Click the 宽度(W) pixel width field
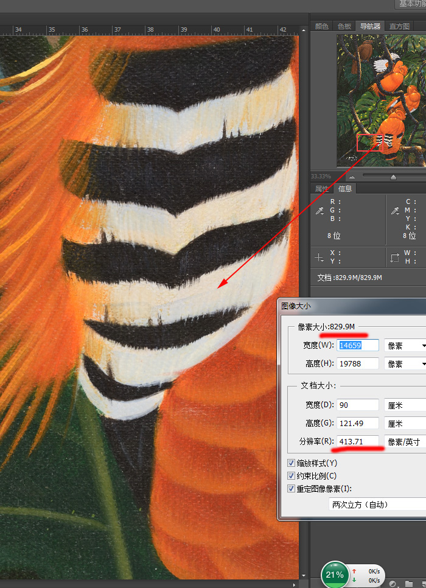Viewport: 426px width, 588px height. [x=358, y=345]
